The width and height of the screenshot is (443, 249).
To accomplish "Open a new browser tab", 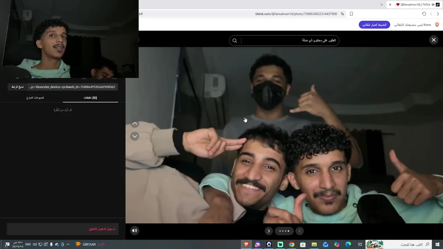I will (381, 4).
